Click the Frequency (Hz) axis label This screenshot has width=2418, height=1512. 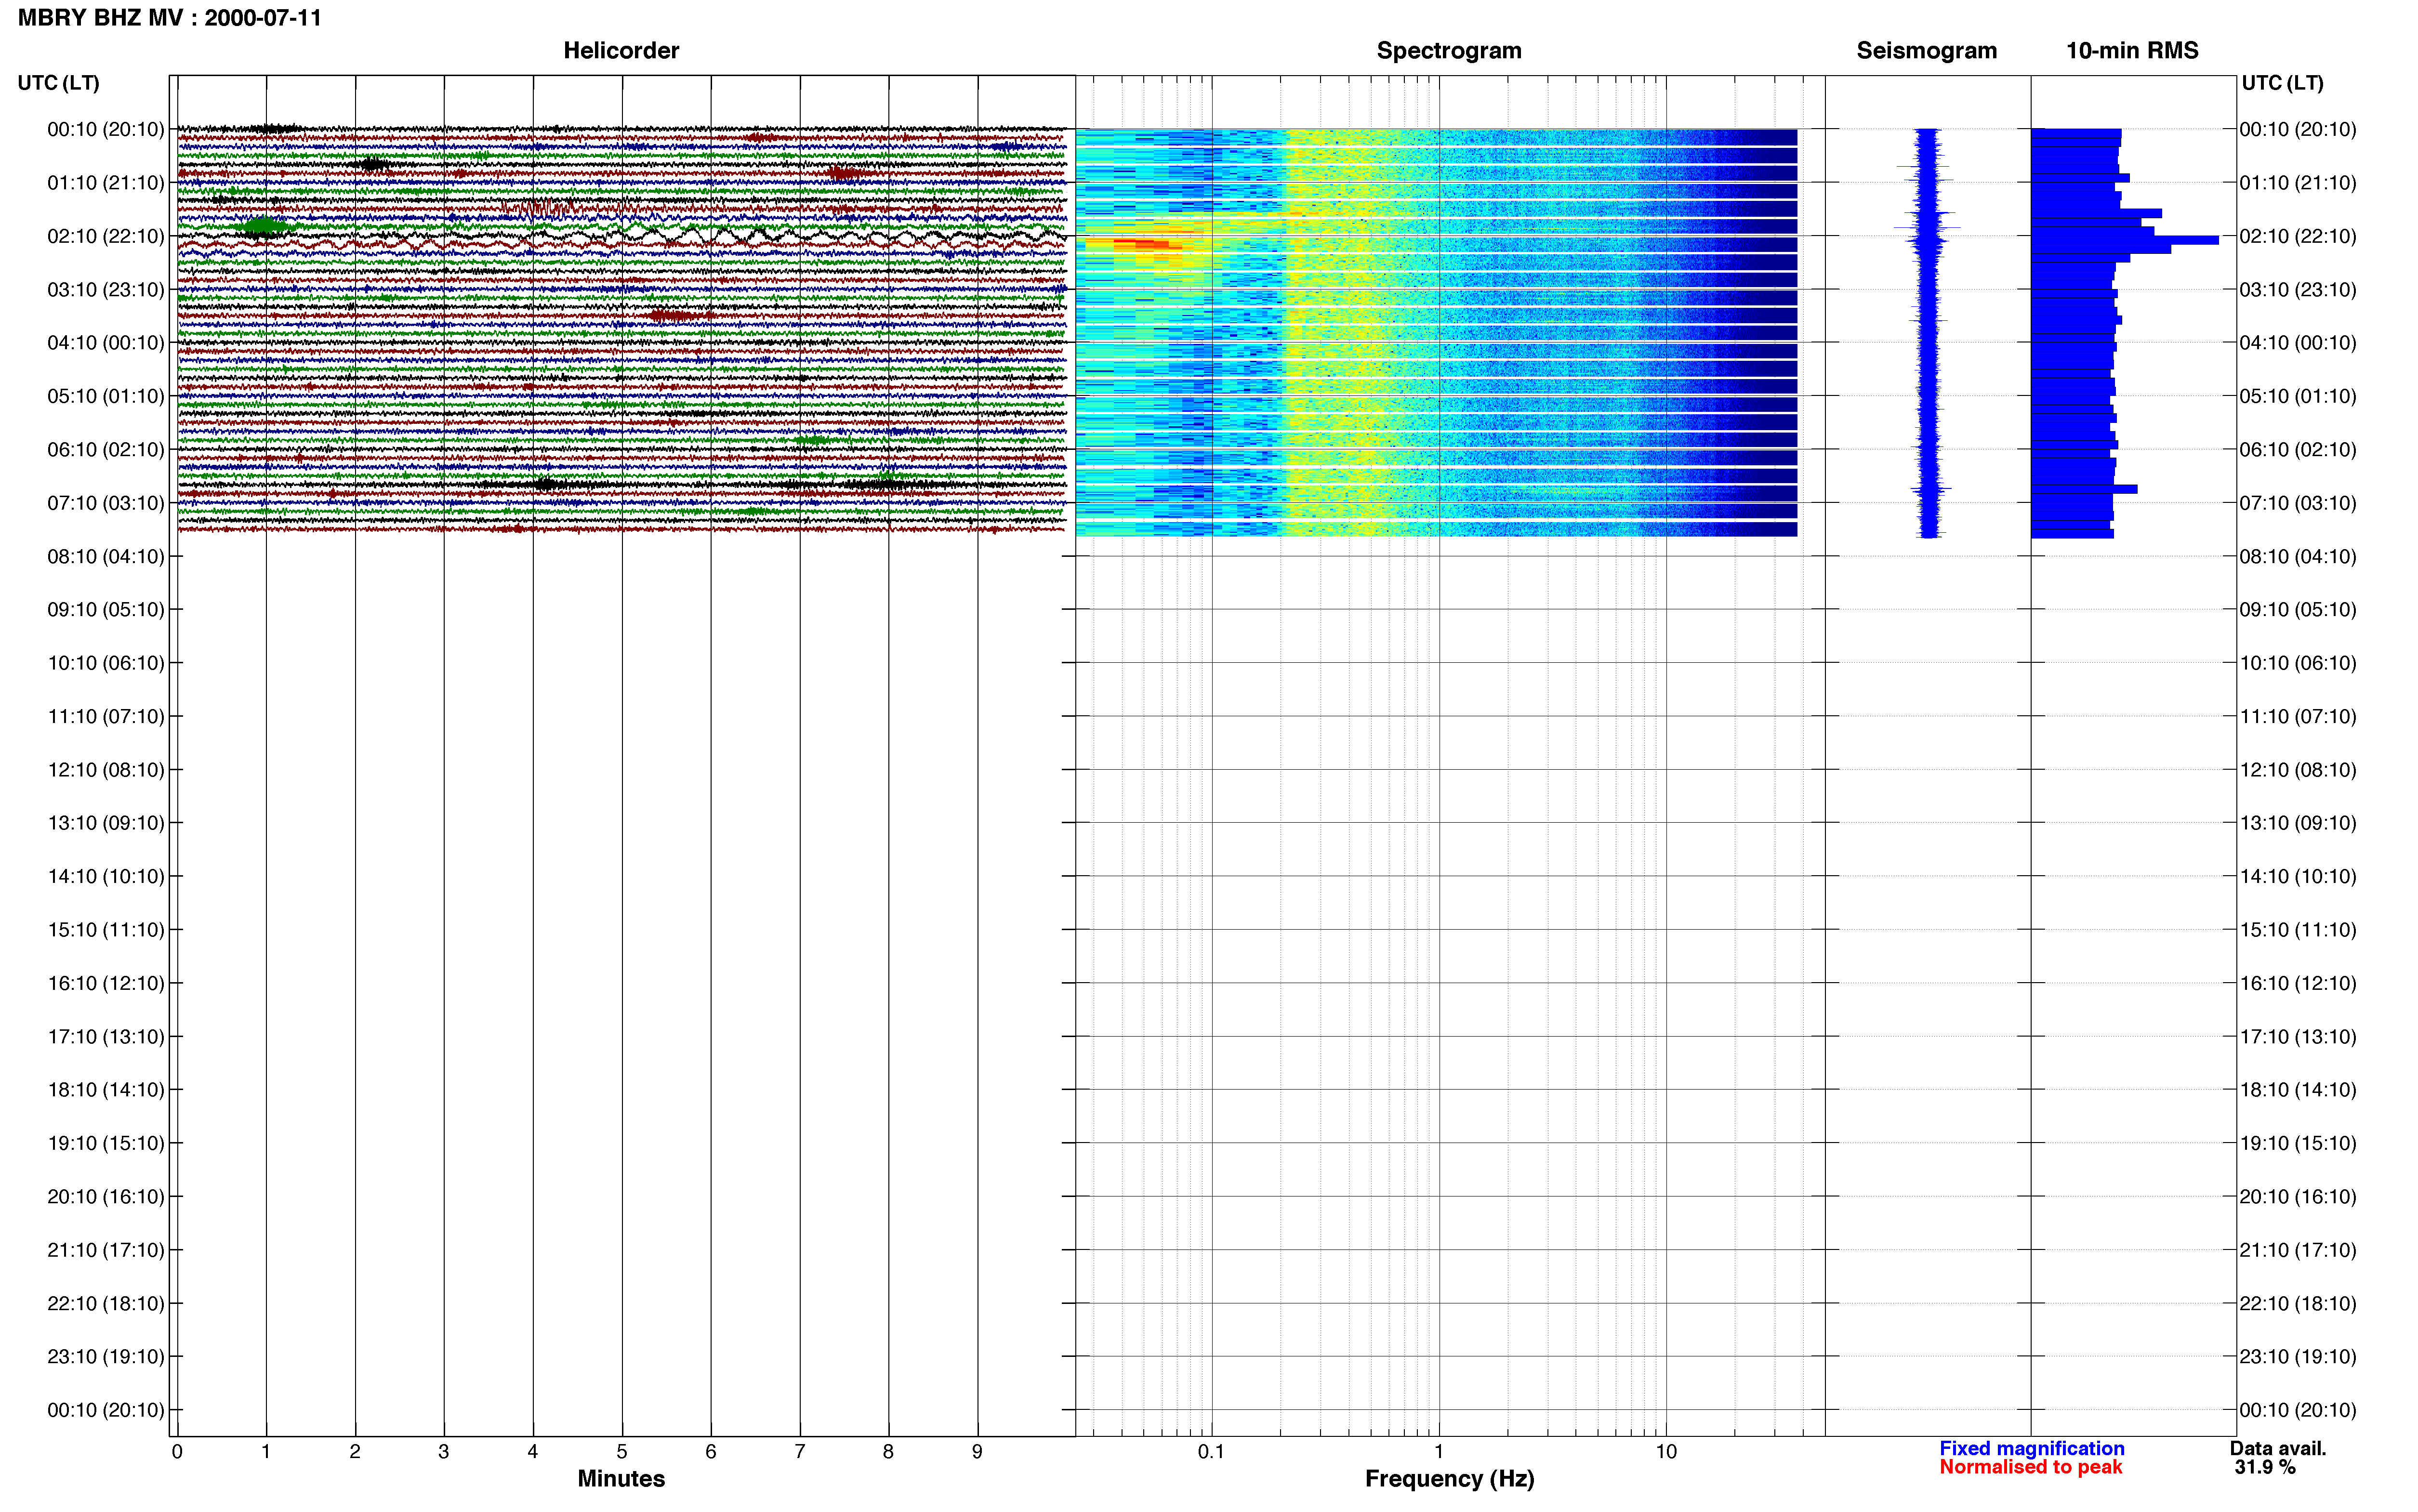pos(1449,1479)
